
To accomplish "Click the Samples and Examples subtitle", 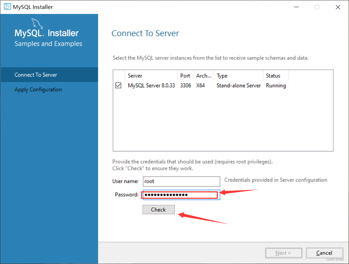I will 48,43.
